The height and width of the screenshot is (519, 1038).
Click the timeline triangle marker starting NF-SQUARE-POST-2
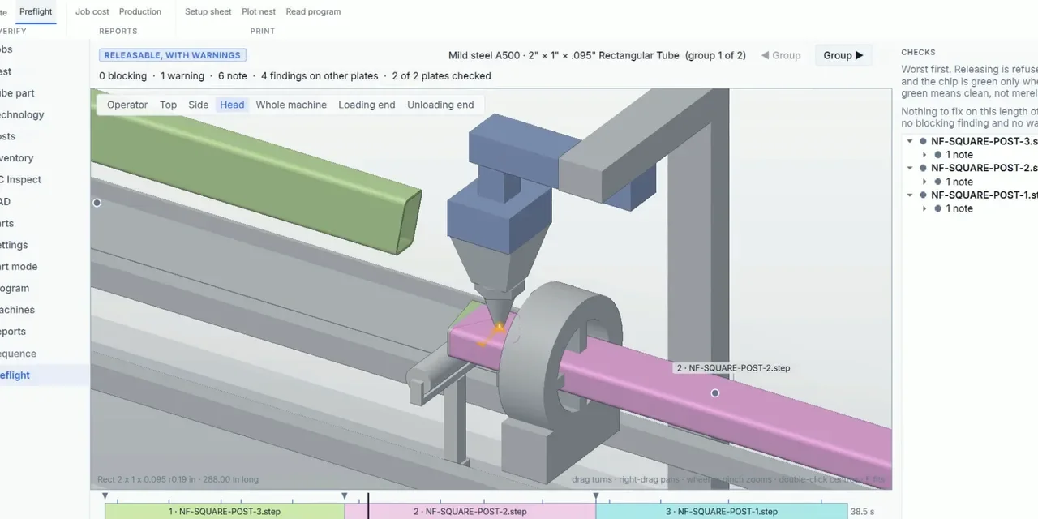pyautogui.click(x=345, y=496)
